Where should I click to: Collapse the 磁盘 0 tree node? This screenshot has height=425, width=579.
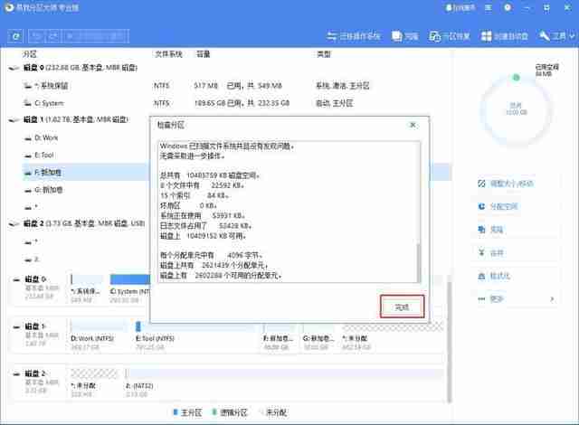point(12,68)
